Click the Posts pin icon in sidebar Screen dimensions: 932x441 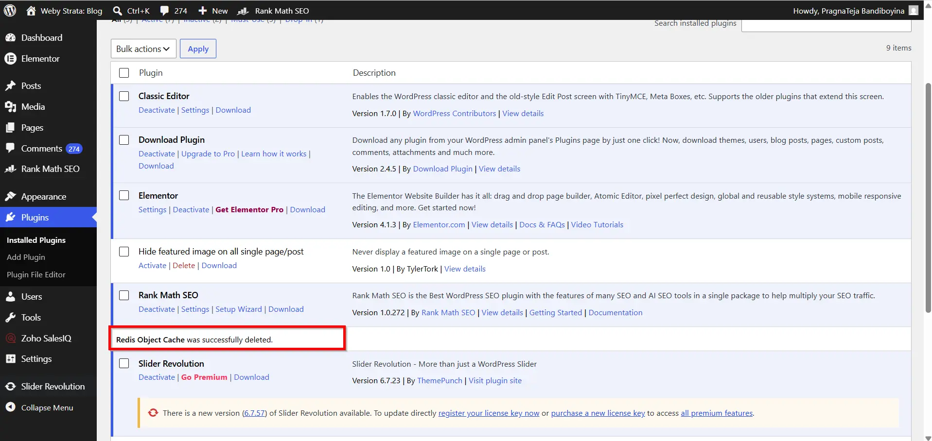click(x=10, y=86)
